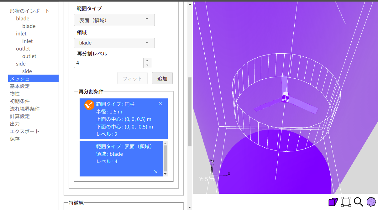Click the 再分割条件 group heading

pos(91,92)
